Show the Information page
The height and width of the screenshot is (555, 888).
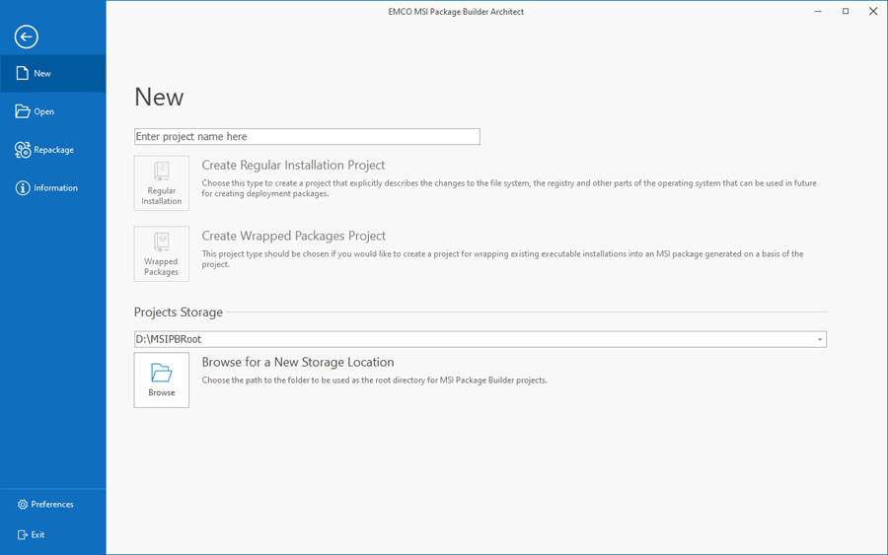[52, 188]
